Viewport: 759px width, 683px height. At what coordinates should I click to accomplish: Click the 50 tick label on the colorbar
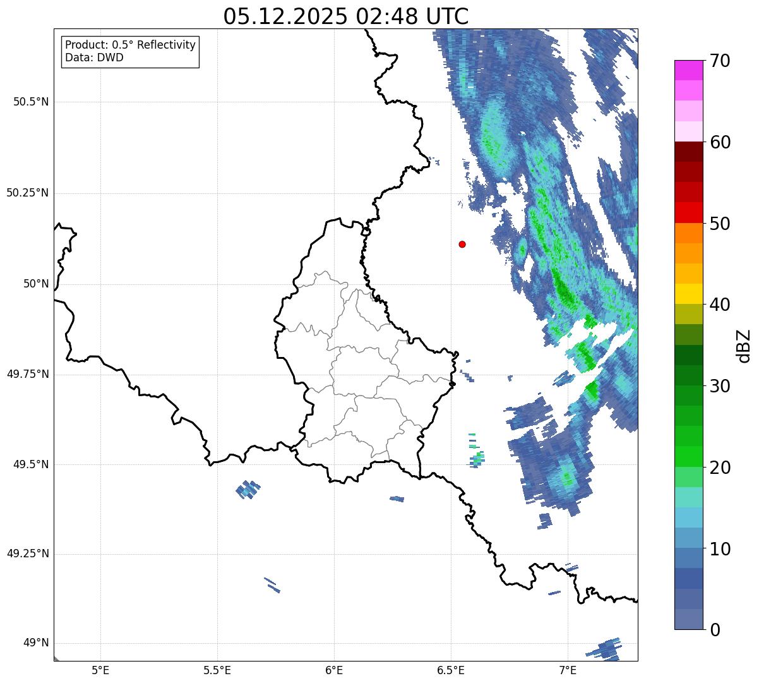[720, 224]
